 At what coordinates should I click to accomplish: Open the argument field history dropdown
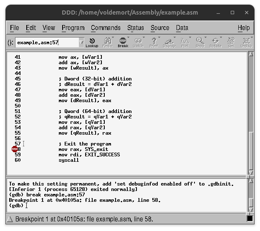pyautogui.click(x=81, y=43)
